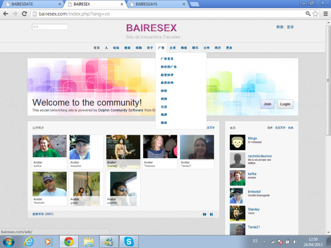Open the rachelwilsonon member profile link
Image resolution: width=331 pixels, height=248 pixels.
click(x=260, y=156)
